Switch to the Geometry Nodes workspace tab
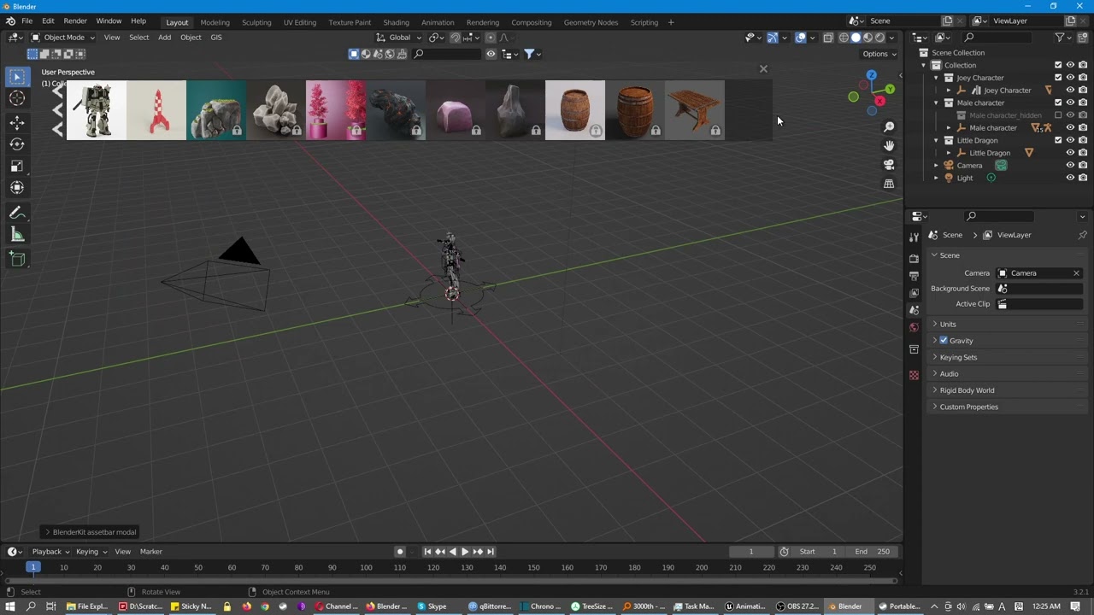 [591, 22]
